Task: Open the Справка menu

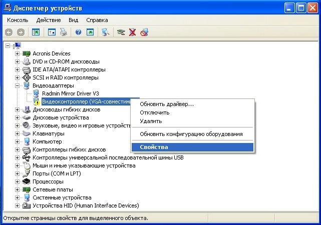Action: point(97,20)
